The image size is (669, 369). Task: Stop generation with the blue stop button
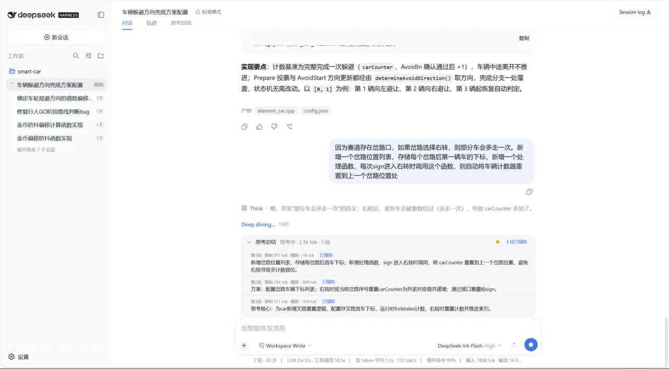tap(531, 345)
